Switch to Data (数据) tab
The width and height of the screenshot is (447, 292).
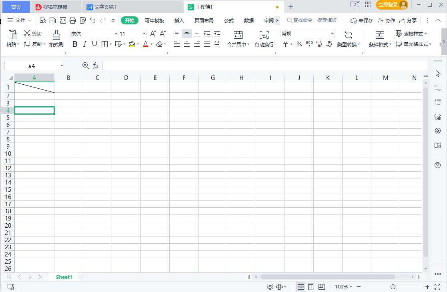(249, 20)
